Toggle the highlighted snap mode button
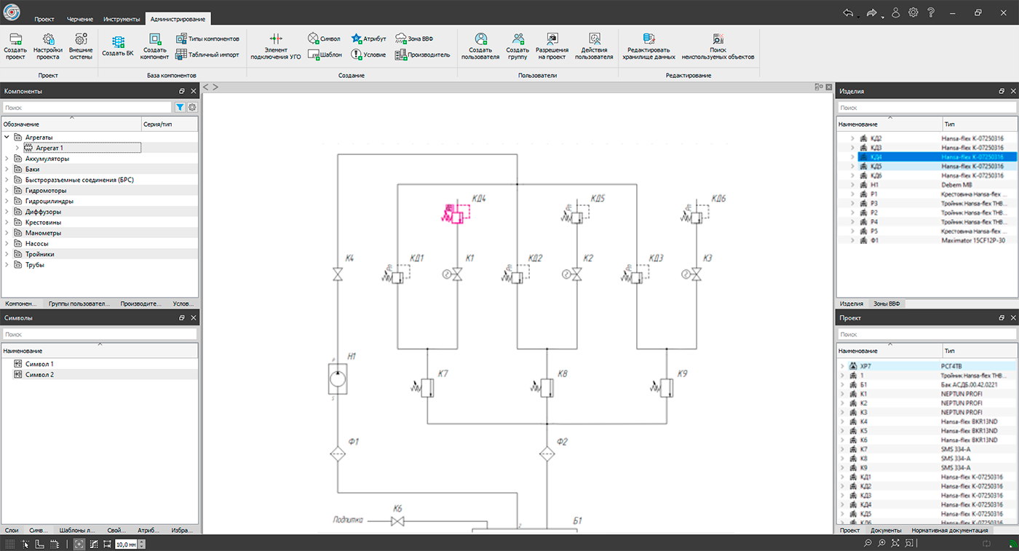 coord(79,544)
